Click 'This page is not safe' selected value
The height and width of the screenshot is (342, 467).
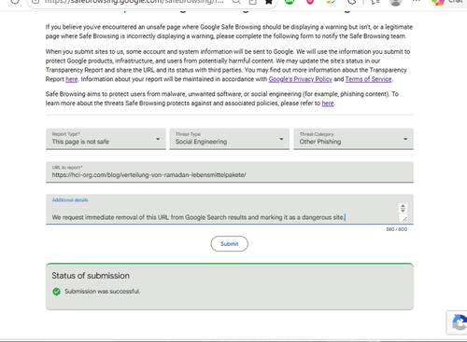pos(80,142)
